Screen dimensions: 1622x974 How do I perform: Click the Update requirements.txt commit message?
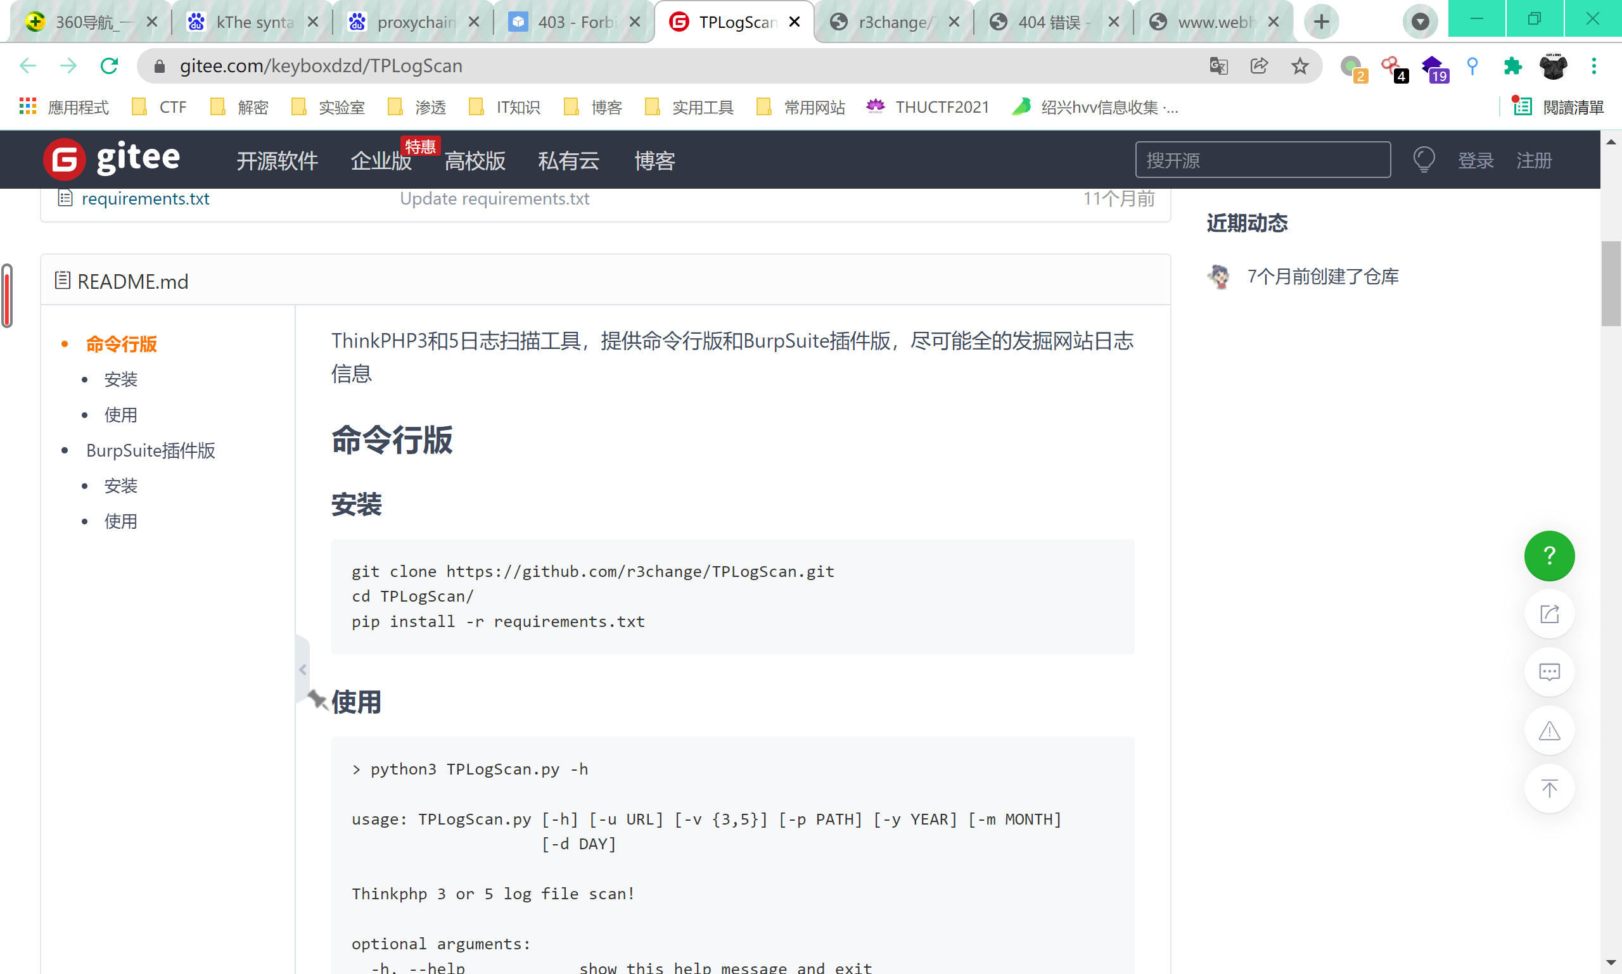pyautogui.click(x=494, y=199)
